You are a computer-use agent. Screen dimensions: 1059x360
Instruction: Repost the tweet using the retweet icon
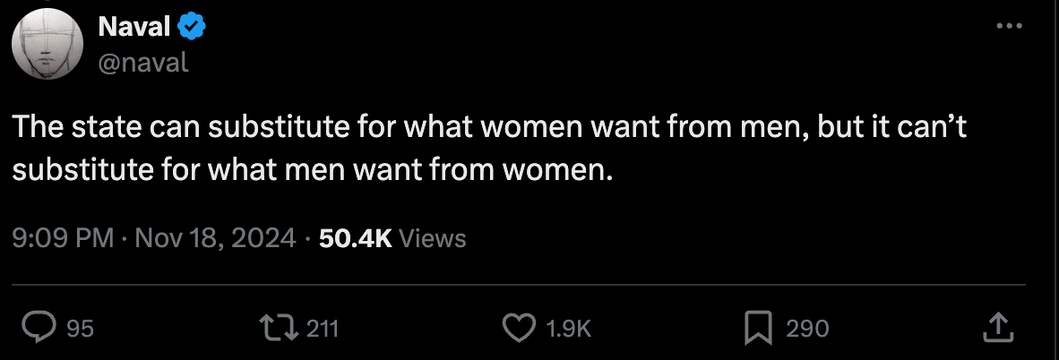coord(279,329)
